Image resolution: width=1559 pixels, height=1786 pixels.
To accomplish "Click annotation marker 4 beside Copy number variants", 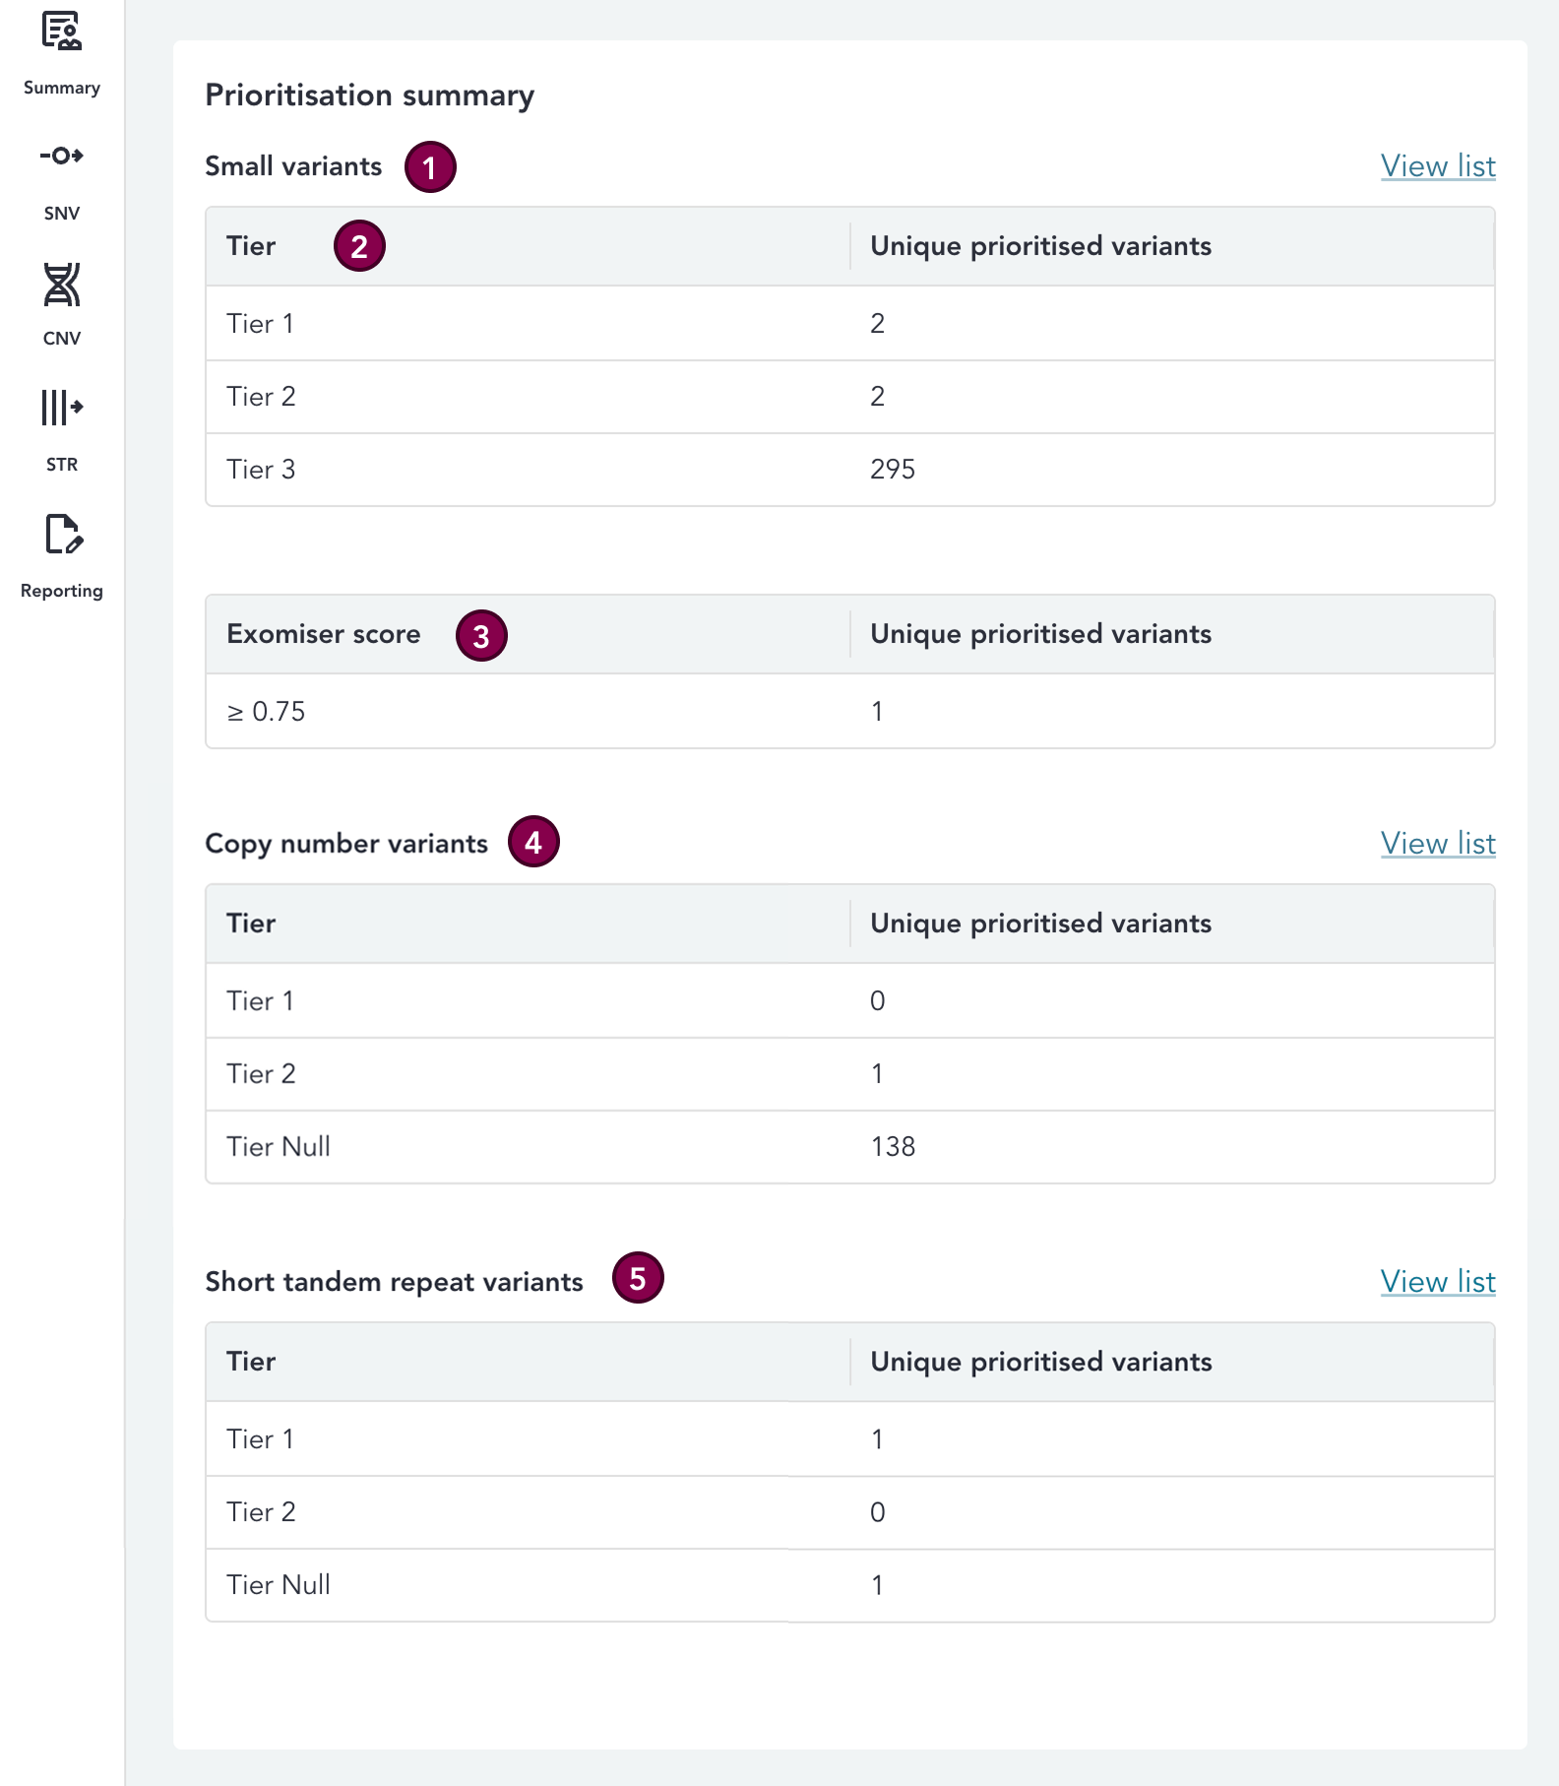I will click(x=533, y=842).
